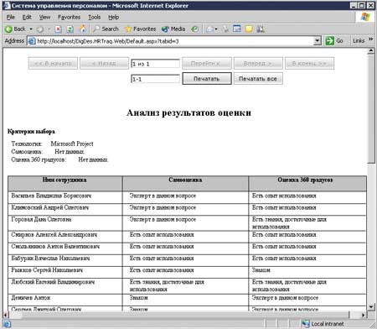Click the Edit page toolbar icon
This screenshot has height=329, width=377.
(x=237, y=29)
